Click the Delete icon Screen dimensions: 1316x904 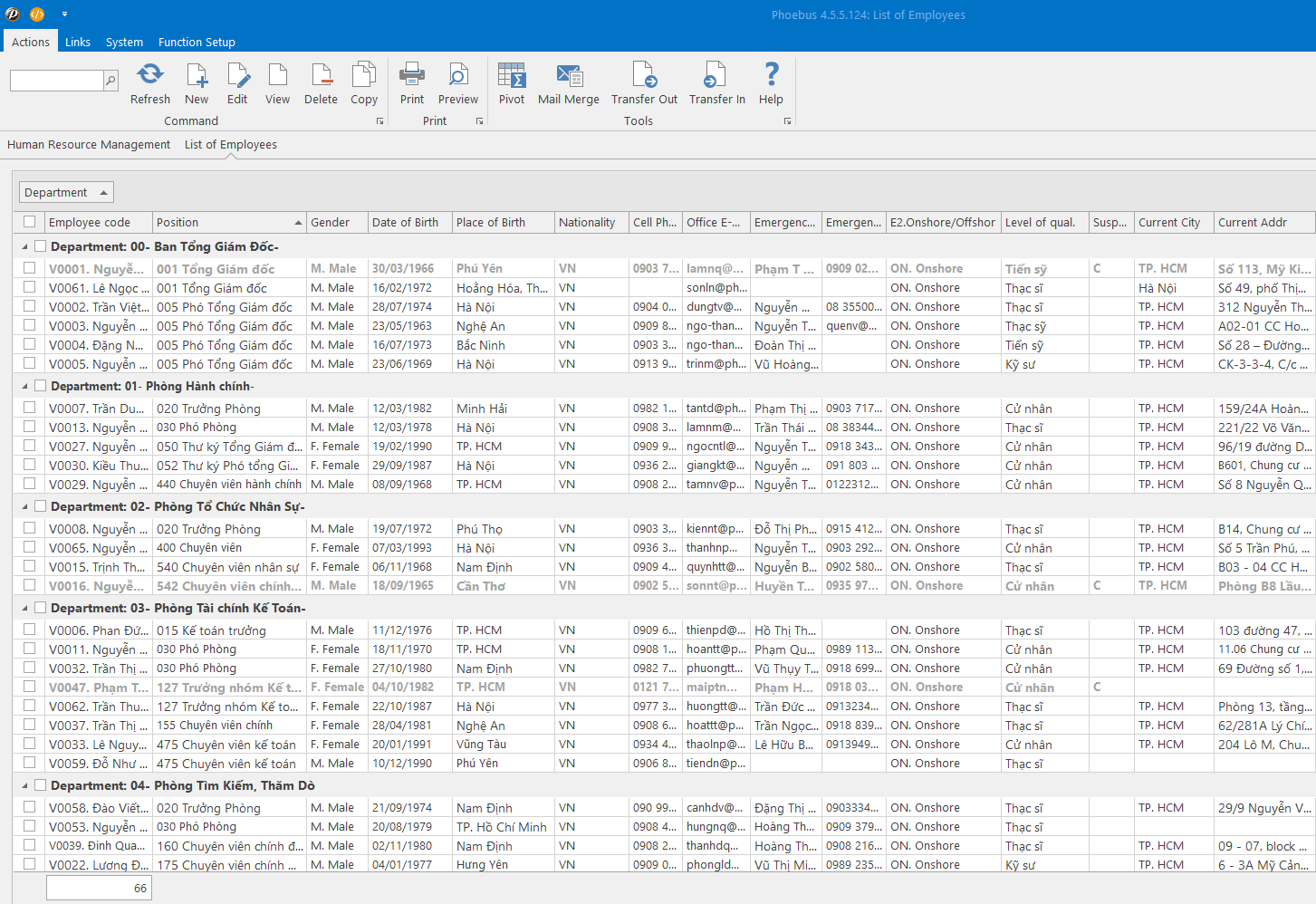[x=321, y=74]
